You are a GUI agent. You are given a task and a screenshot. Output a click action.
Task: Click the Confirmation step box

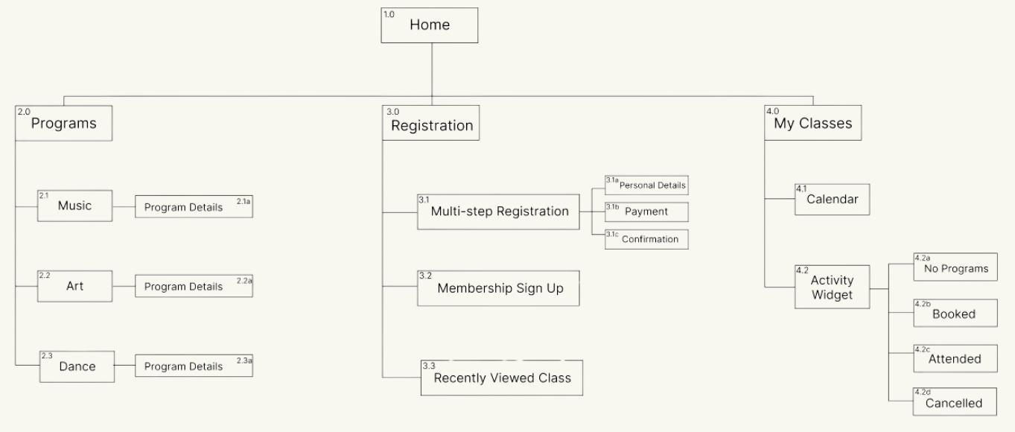point(646,239)
